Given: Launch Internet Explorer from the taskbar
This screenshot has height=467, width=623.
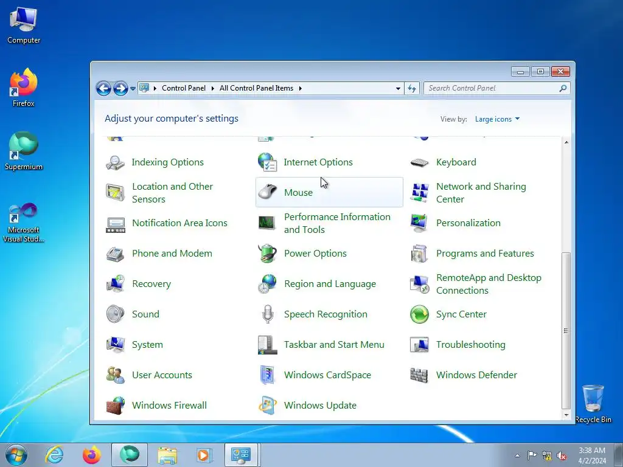Looking at the screenshot, I should pyautogui.click(x=54, y=455).
